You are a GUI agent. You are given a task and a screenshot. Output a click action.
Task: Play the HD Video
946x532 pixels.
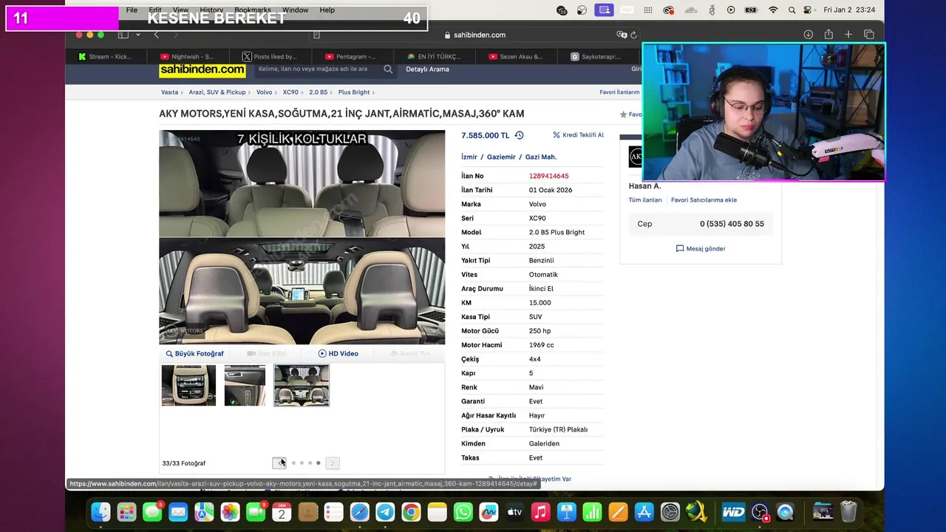pyautogui.click(x=338, y=354)
